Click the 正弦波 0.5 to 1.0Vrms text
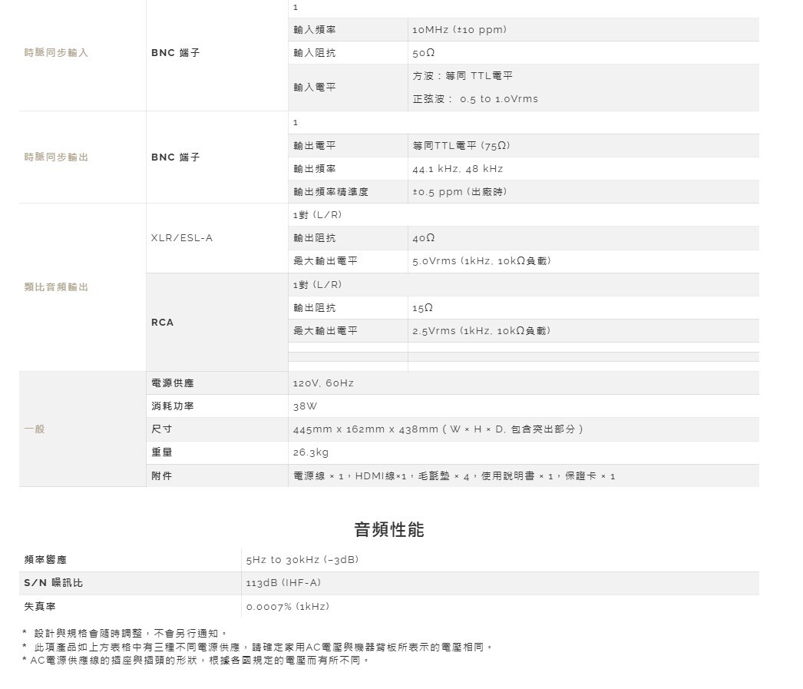This screenshot has width=803, height=689. tap(475, 99)
